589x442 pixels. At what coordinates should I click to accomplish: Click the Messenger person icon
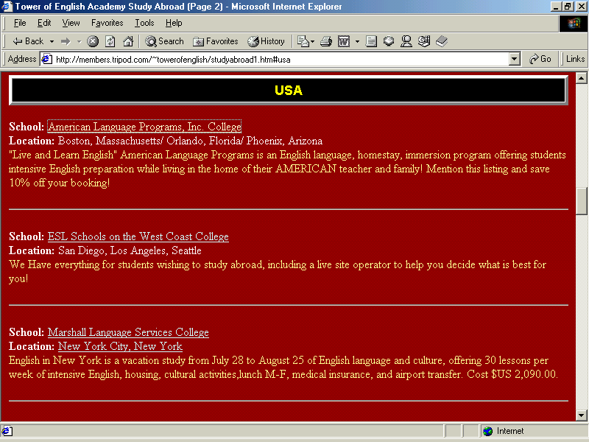[406, 41]
